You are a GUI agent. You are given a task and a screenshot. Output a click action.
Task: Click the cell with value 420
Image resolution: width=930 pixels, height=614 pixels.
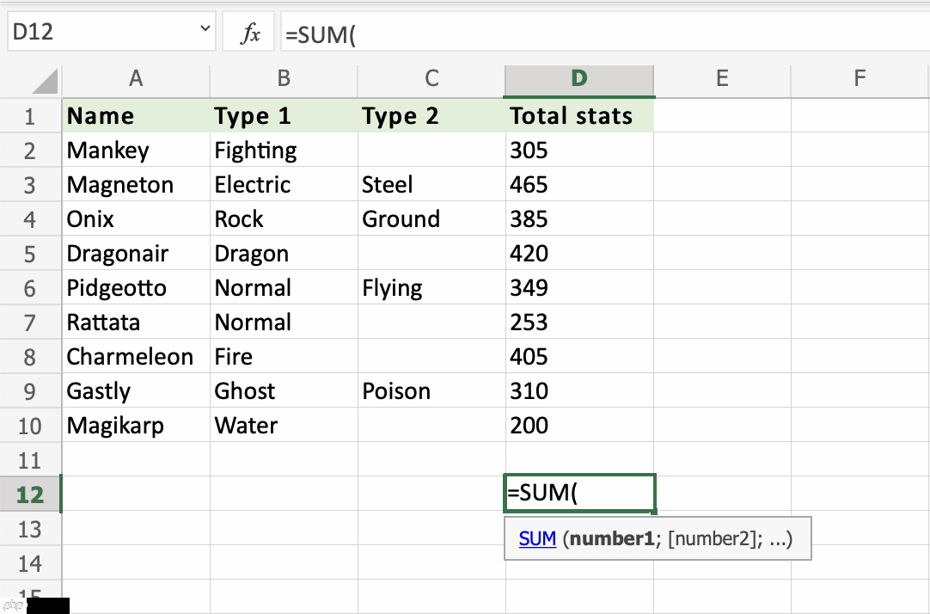click(x=579, y=254)
